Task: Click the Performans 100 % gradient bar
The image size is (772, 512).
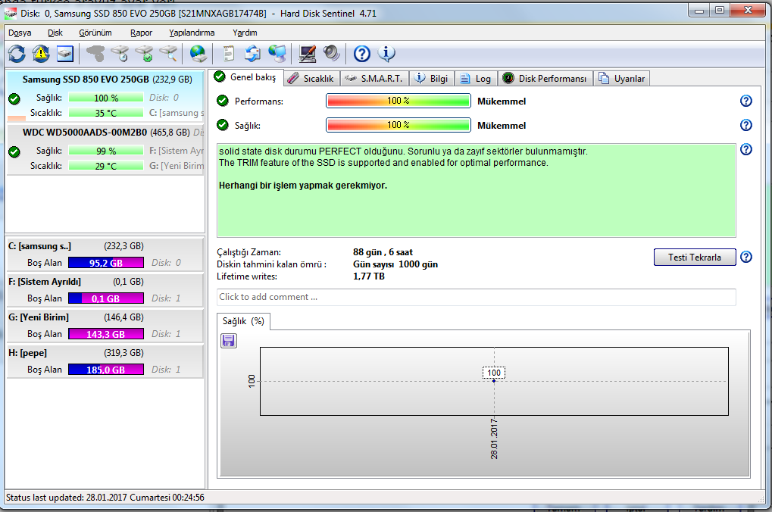Action: [x=399, y=101]
